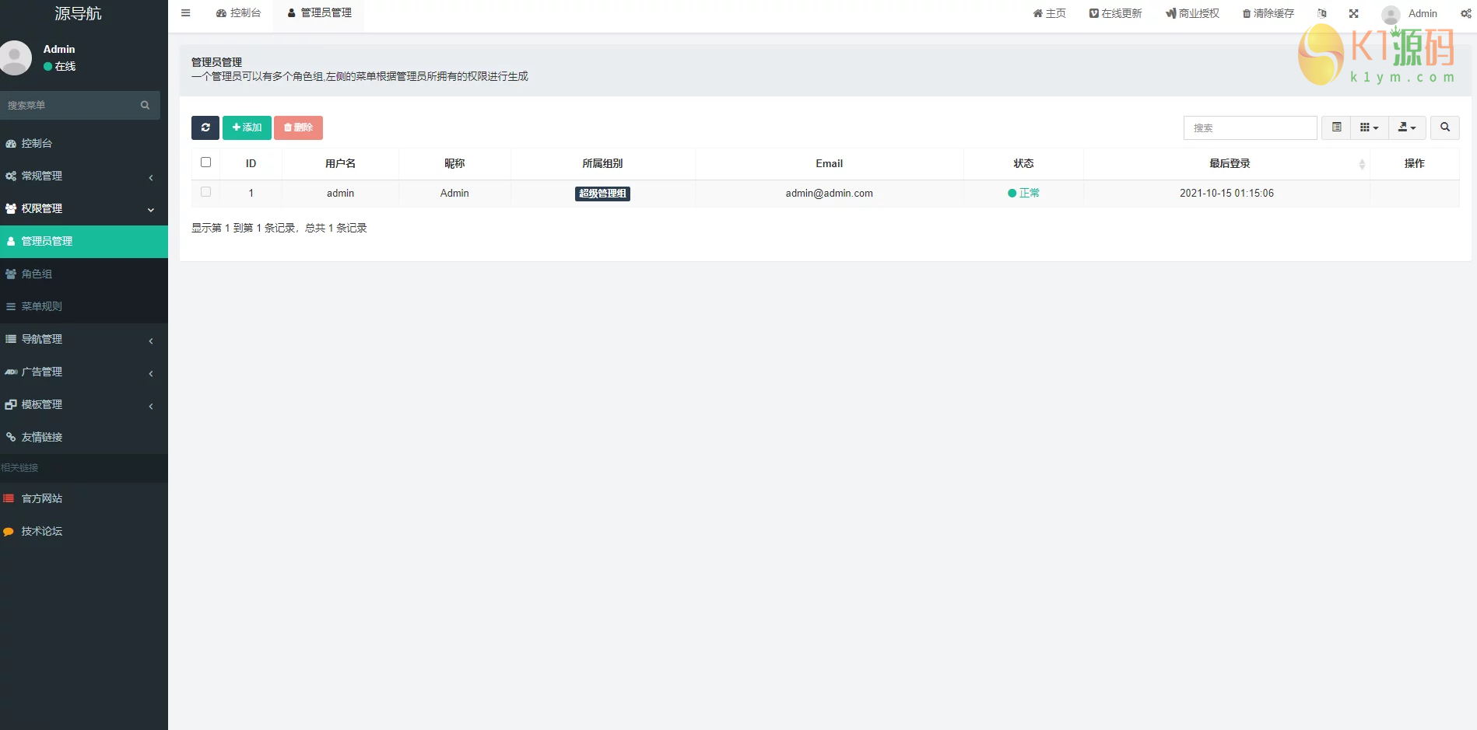Image resolution: width=1477 pixels, height=730 pixels.
Task: Click the magnifier icon in the sidebar search
Action: [x=145, y=105]
